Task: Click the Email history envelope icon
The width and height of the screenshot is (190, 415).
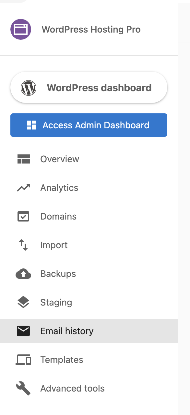Action: tap(23, 331)
